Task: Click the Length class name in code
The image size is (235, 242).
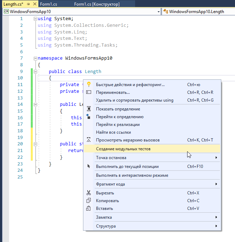Action: 93,72
